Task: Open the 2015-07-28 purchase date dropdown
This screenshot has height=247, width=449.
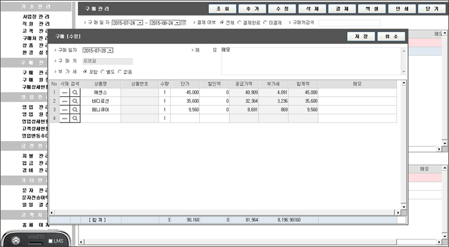Action: pos(110,50)
